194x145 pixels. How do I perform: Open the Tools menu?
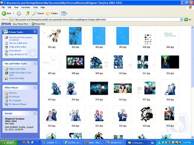coord(35,7)
